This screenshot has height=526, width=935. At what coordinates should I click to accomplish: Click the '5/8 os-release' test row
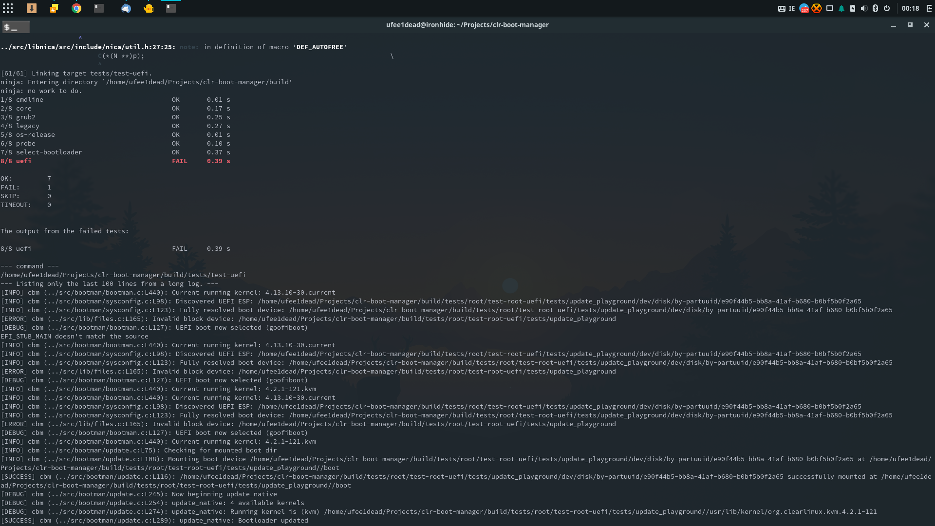(115, 135)
